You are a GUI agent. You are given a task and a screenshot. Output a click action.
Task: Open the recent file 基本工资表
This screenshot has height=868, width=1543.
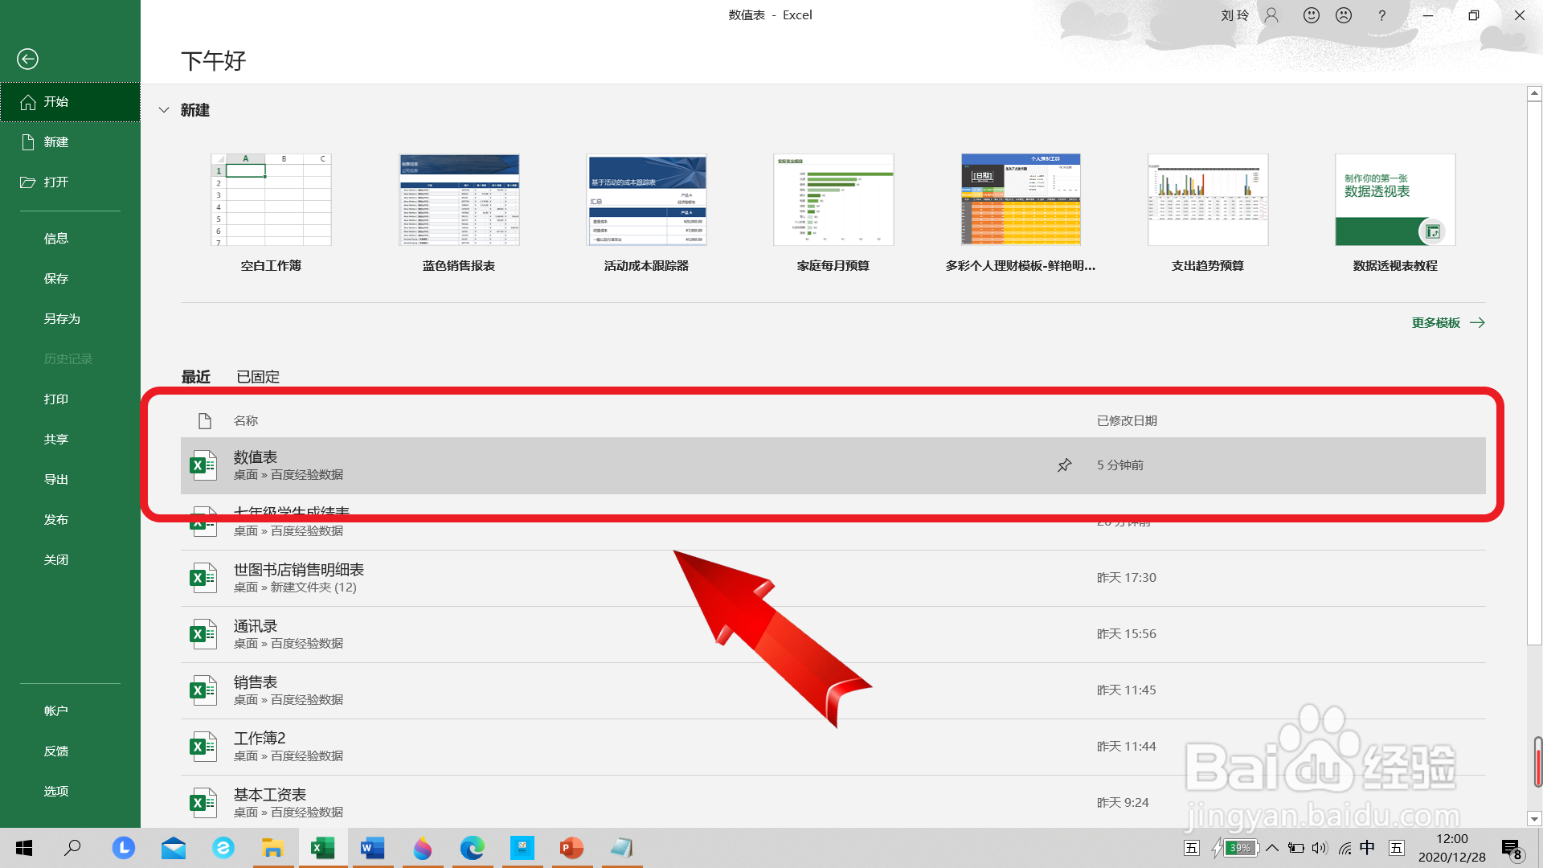point(833,803)
